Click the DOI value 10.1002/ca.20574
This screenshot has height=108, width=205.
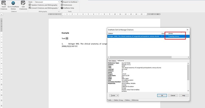(x=127, y=80)
